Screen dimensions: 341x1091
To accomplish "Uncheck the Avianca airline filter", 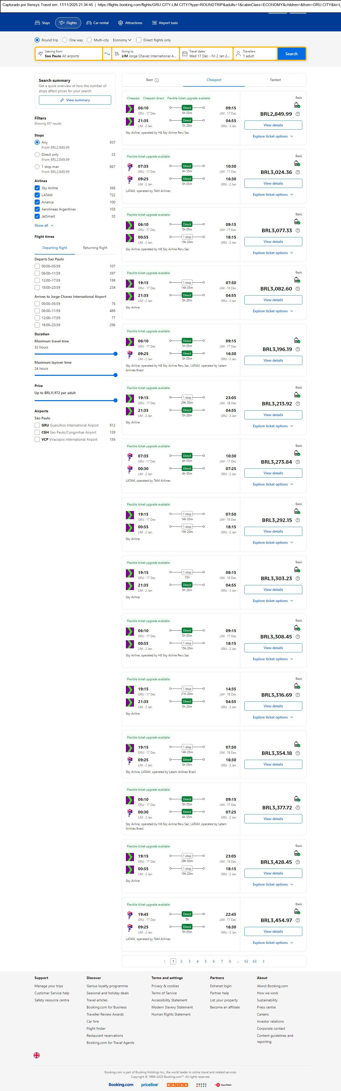I will 37,202.
